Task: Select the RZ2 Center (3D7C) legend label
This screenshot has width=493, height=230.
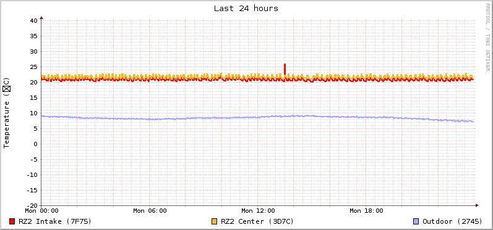Action: 257,221
